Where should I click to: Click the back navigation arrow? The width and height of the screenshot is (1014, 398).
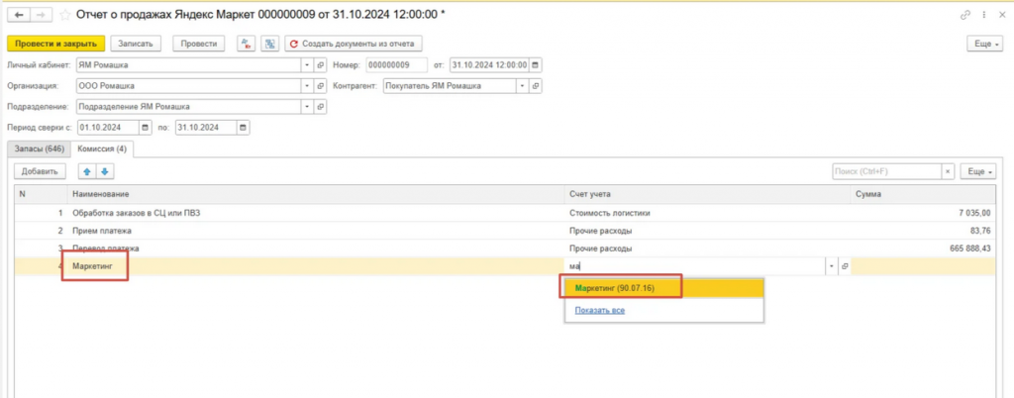[x=17, y=16]
